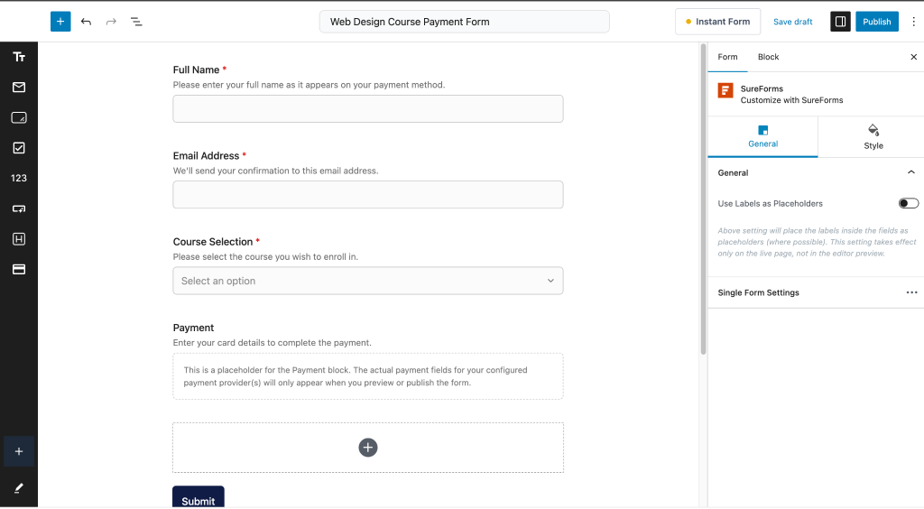Add a Heading block from sidebar
924x509 pixels.
point(19,238)
